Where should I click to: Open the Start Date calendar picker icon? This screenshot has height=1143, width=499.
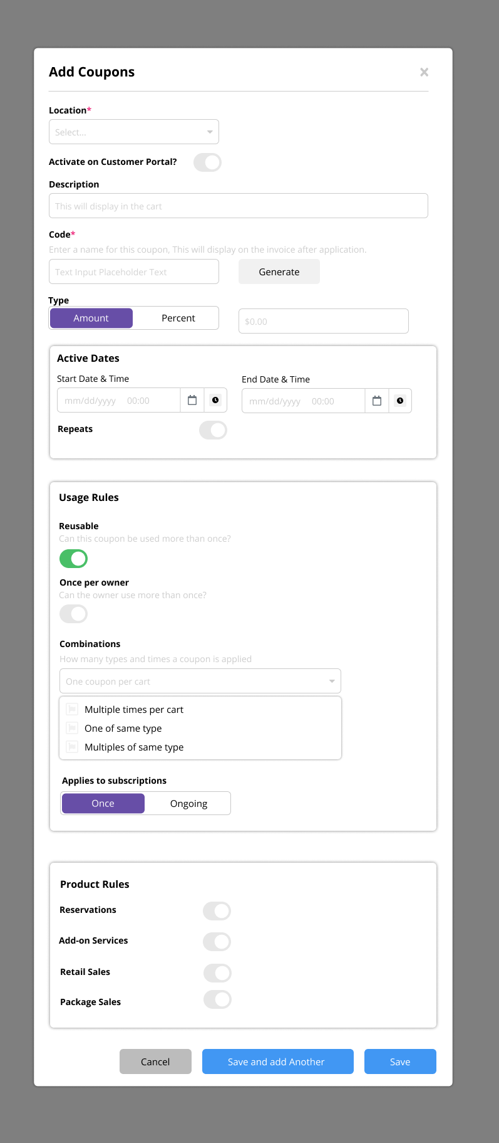pos(192,400)
